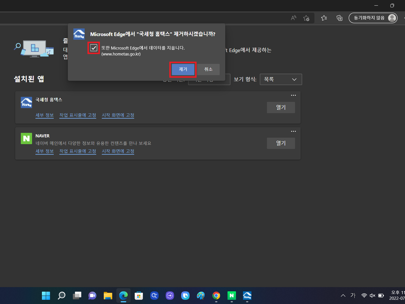This screenshot has height=304, width=405.
Task: Open the Favorites list icon
Action: point(324,18)
